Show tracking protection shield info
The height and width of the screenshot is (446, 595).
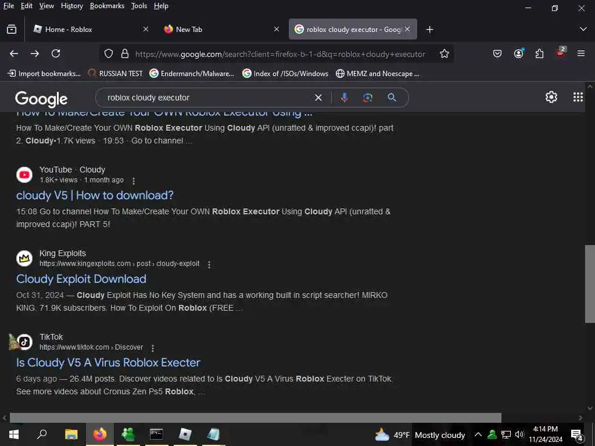tap(109, 54)
